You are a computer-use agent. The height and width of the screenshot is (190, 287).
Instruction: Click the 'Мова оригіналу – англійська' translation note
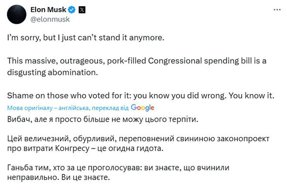tap(48, 108)
